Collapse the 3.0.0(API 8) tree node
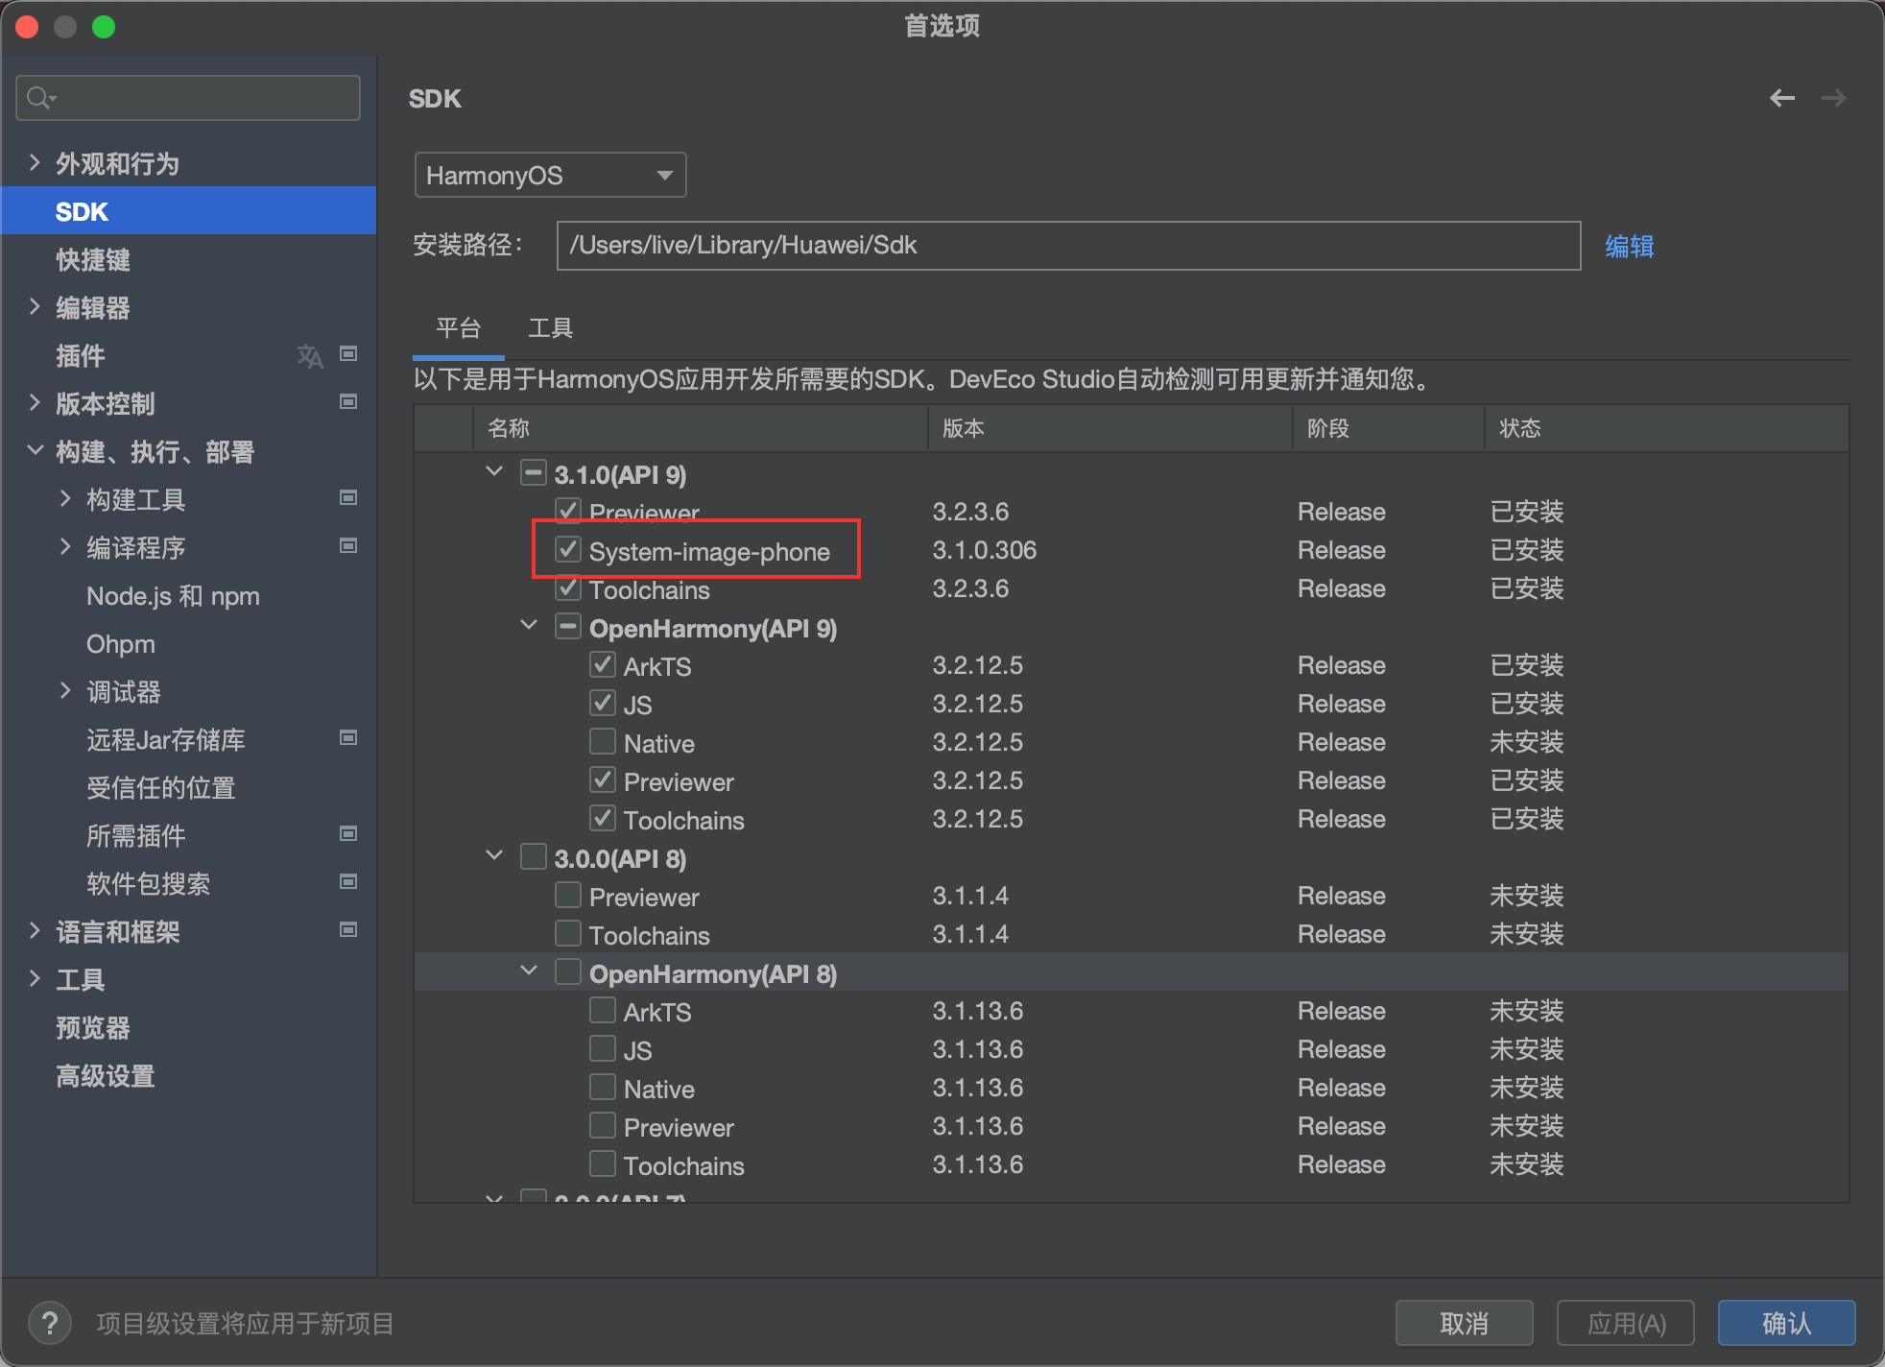This screenshot has height=1367, width=1885. pos(494,855)
